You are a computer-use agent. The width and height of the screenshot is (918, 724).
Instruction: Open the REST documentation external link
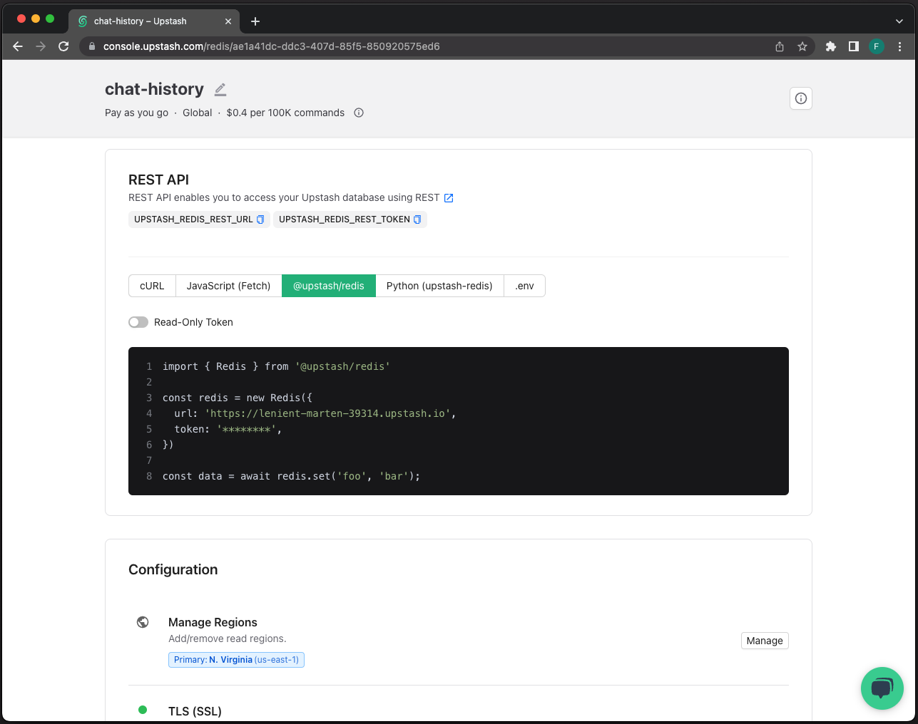click(448, 197)
